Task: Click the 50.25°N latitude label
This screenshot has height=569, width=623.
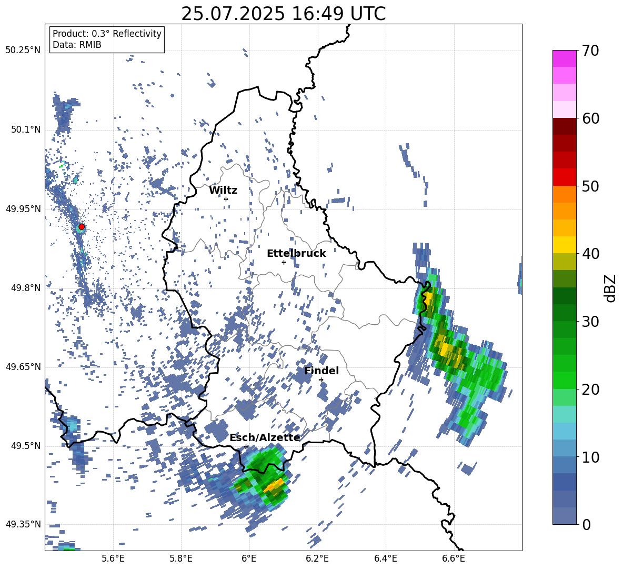Action: pyautogui.click(x=23, y=51)
